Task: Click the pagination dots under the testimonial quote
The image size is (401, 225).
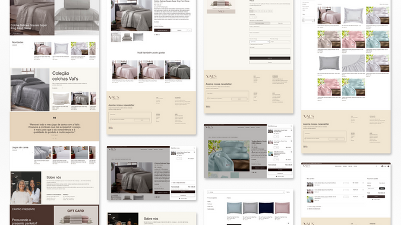Action: click(x=54, y=138)
